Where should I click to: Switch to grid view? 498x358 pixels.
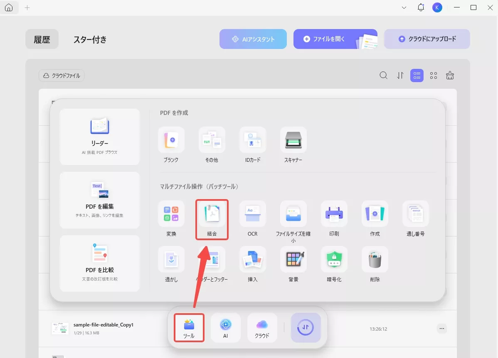(434, 75)
